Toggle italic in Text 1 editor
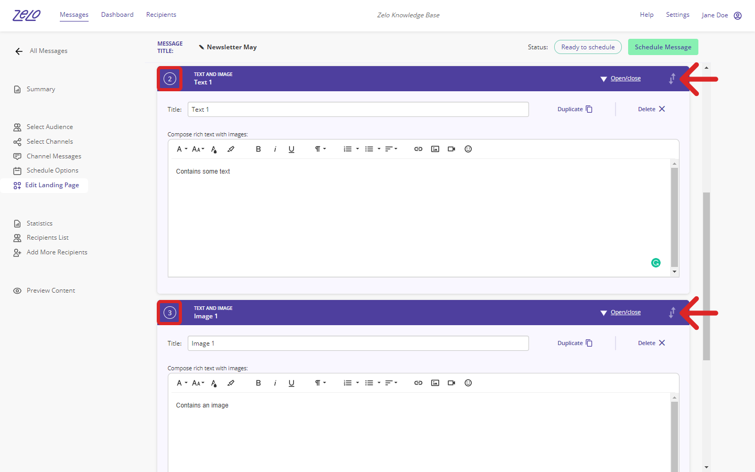Image resolution: width=755 pixels, height=472 pixels. [x=275, y=149]
